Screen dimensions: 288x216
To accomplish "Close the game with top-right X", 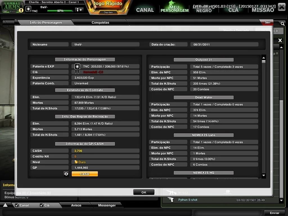I will tap(282, 7).
